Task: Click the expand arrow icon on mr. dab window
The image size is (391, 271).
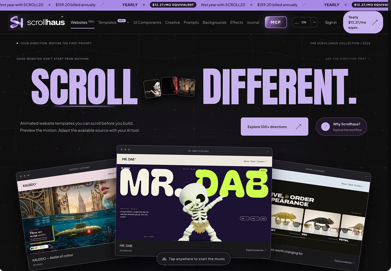Action: [267, 152]
